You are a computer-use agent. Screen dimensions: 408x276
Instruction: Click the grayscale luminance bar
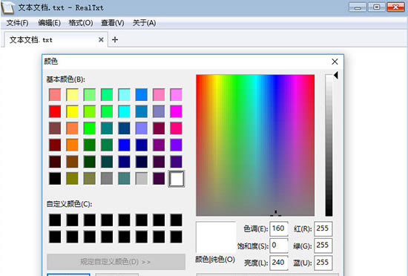click(329, 145)
